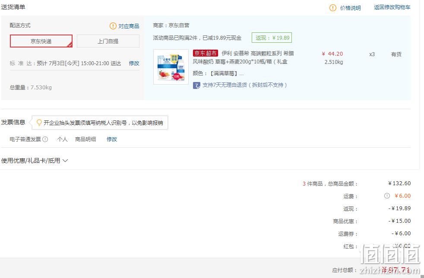
Task: Click the 有货 stock status text
Action: click(396, 54)
